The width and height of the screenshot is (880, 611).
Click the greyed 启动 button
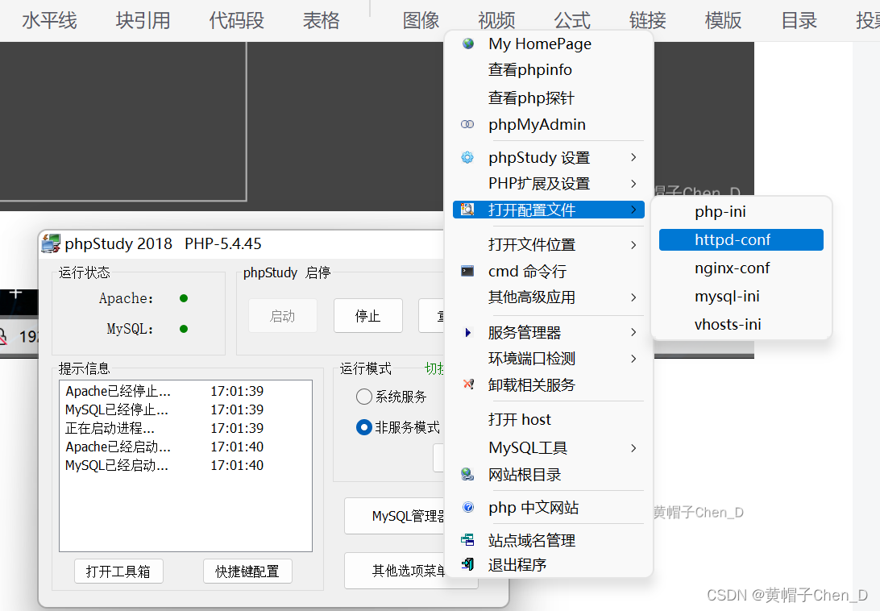click(x=282, y=316)
